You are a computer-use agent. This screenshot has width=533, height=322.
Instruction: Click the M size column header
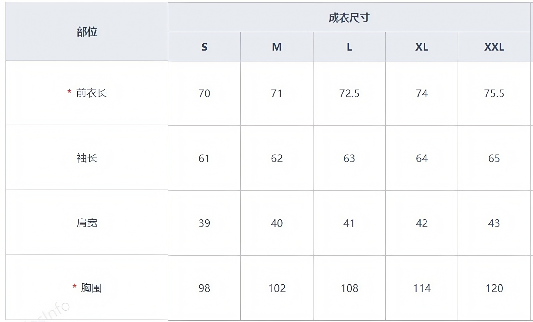point(277,47)
